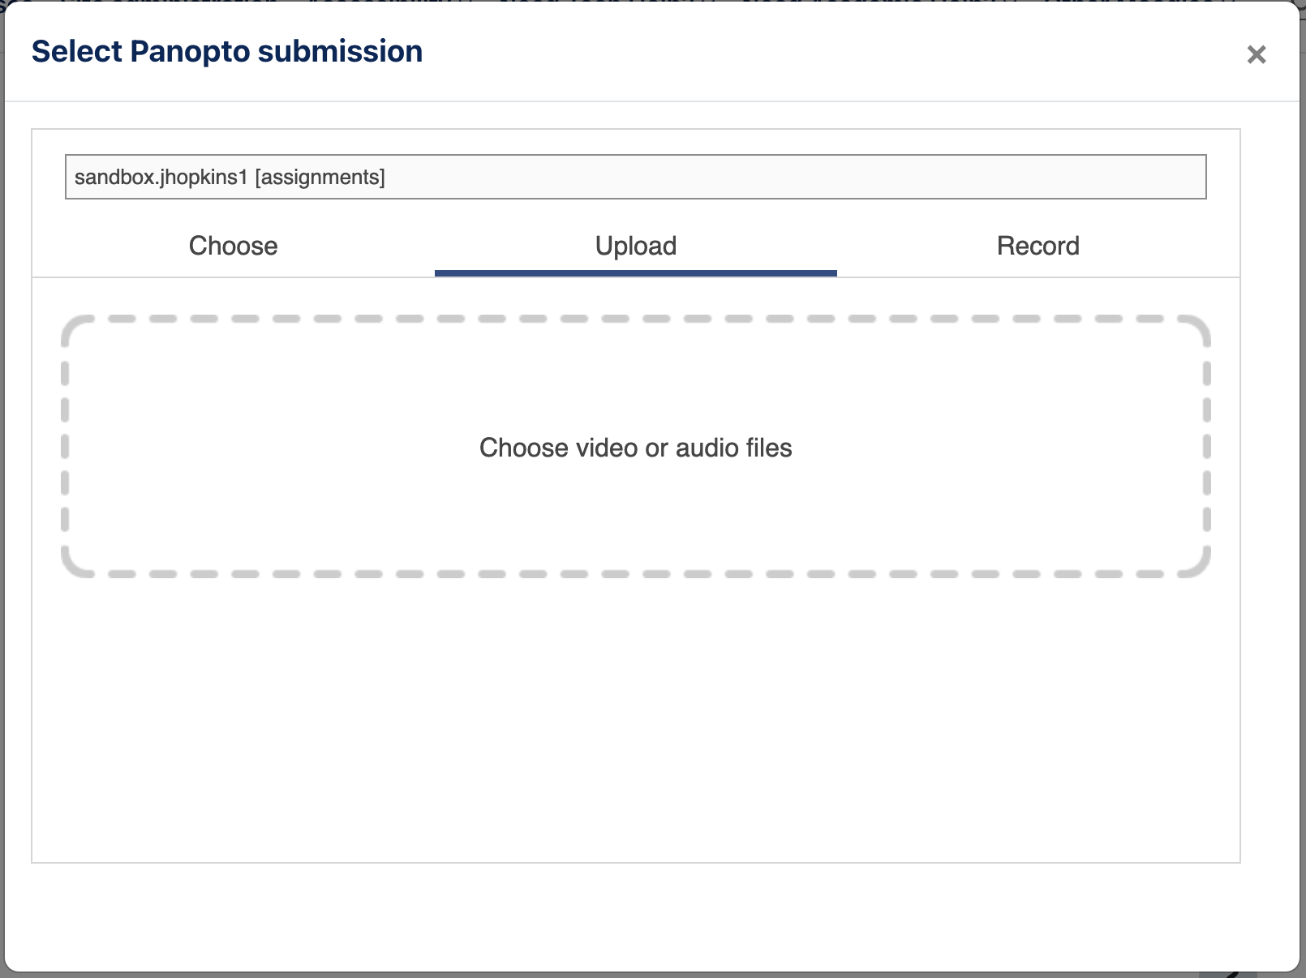This screenshot has height=978, width=1306.
Task: Click the empty panel below the drop zone
Action: point(635,722)
